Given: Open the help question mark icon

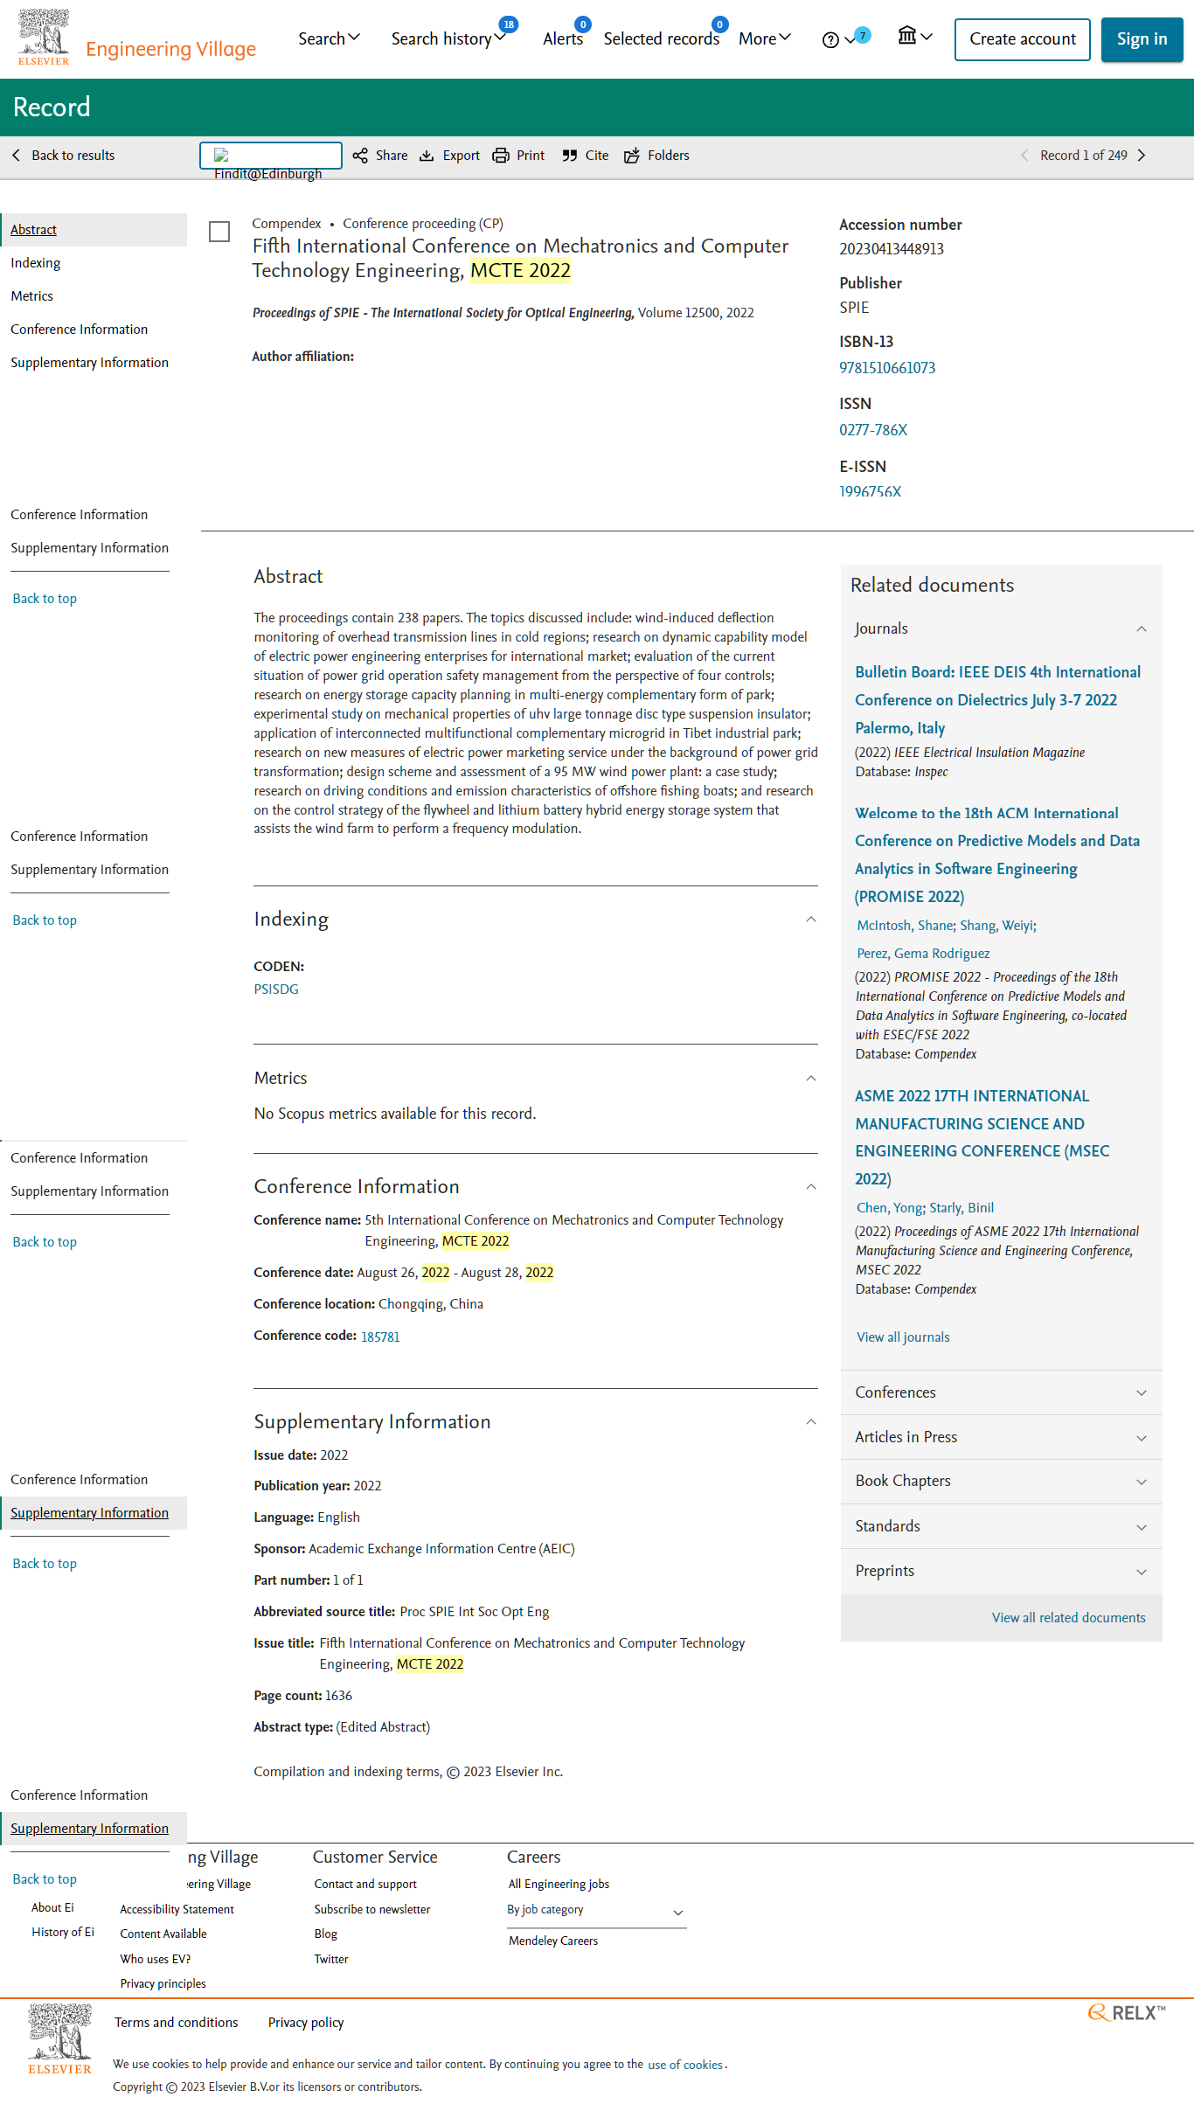Looking at the screenshot, I should pyautogui.click(x=830, y=39).
